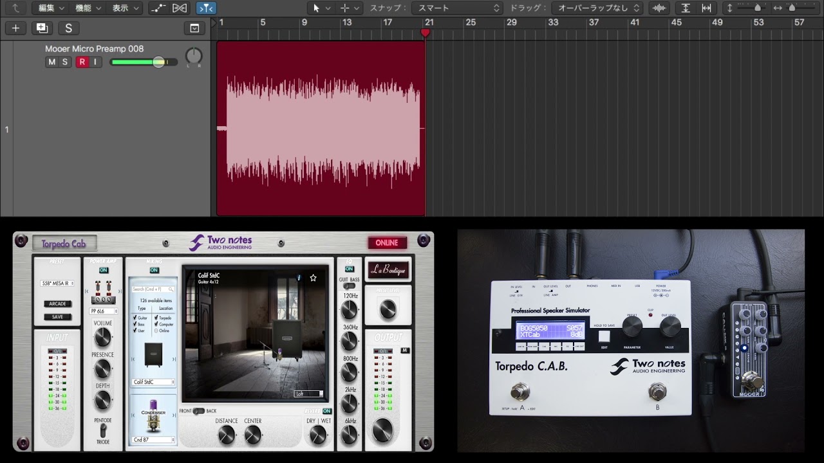Select the next power amp arrow
Viewport: 824px width, 463px height.
tap(120, 291)
